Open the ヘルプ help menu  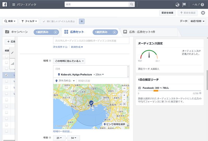tap(198, 4)
